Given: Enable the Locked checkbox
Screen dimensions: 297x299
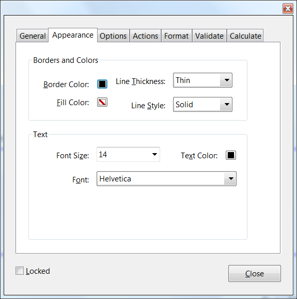Looking at the screenshot, I should coord(20,271).
